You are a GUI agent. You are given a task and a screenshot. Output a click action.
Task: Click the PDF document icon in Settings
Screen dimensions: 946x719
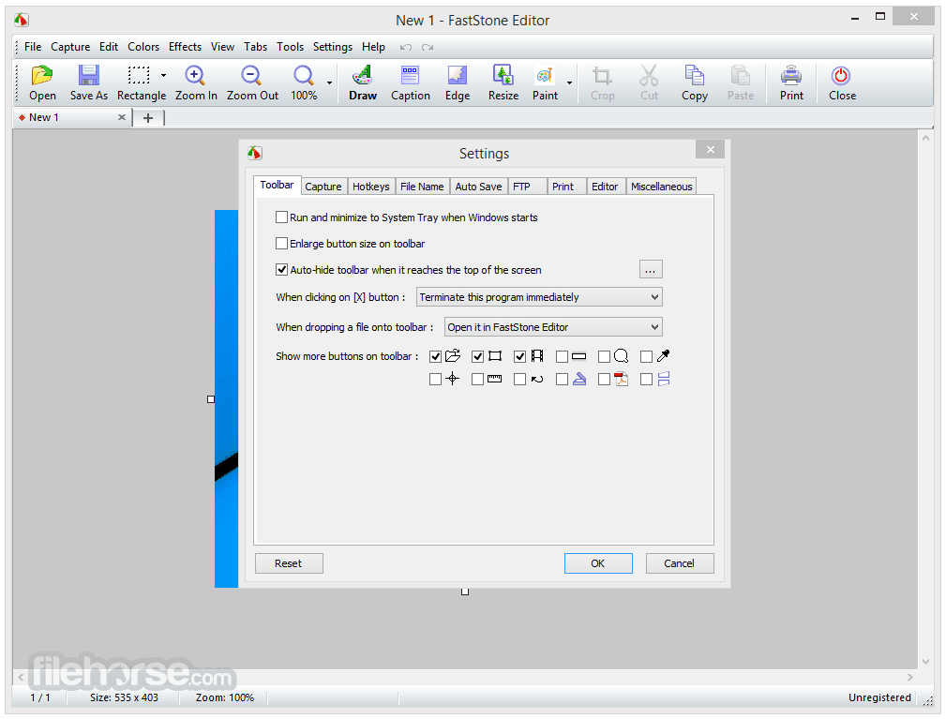pos(622,380)
